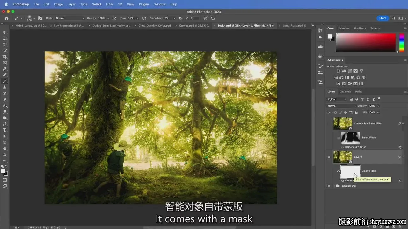This screenshot has height=229, width=408.
Task: Open layer Fill dropdown arrow
Action: [378, 112]
